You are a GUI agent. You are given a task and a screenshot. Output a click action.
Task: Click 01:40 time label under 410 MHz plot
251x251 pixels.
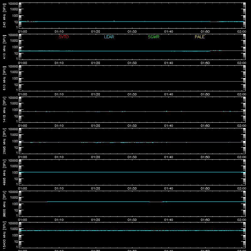tap(168, 63)
